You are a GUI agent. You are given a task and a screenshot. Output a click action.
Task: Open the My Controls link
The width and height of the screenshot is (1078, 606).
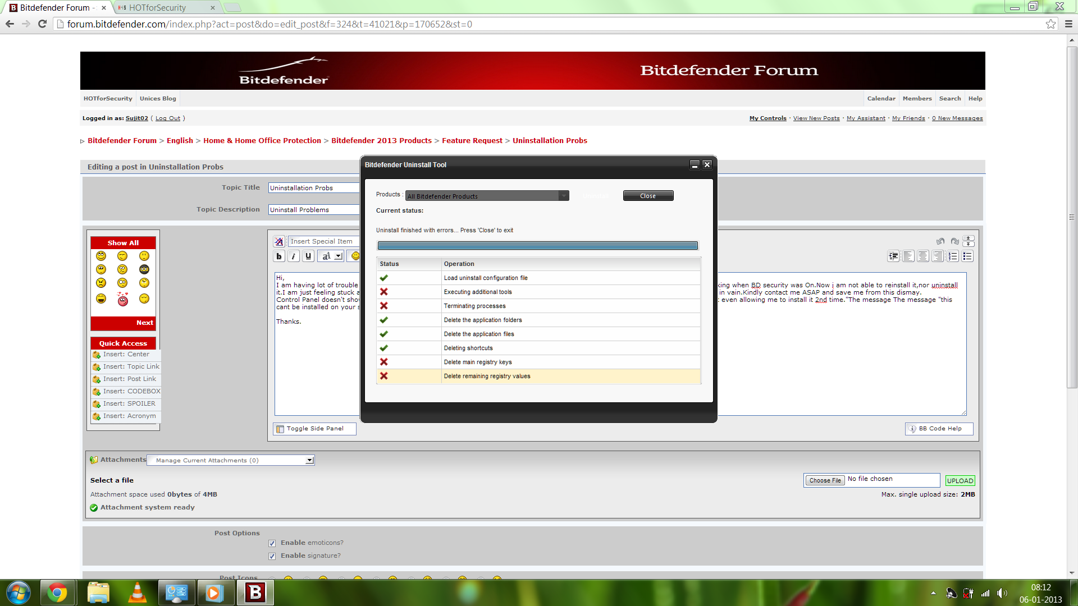[768, 118]
